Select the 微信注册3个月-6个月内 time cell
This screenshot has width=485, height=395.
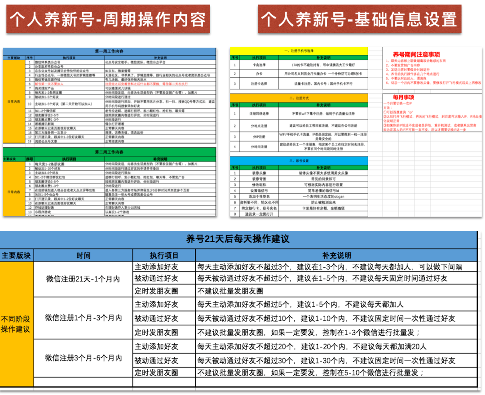coord(83,358)
